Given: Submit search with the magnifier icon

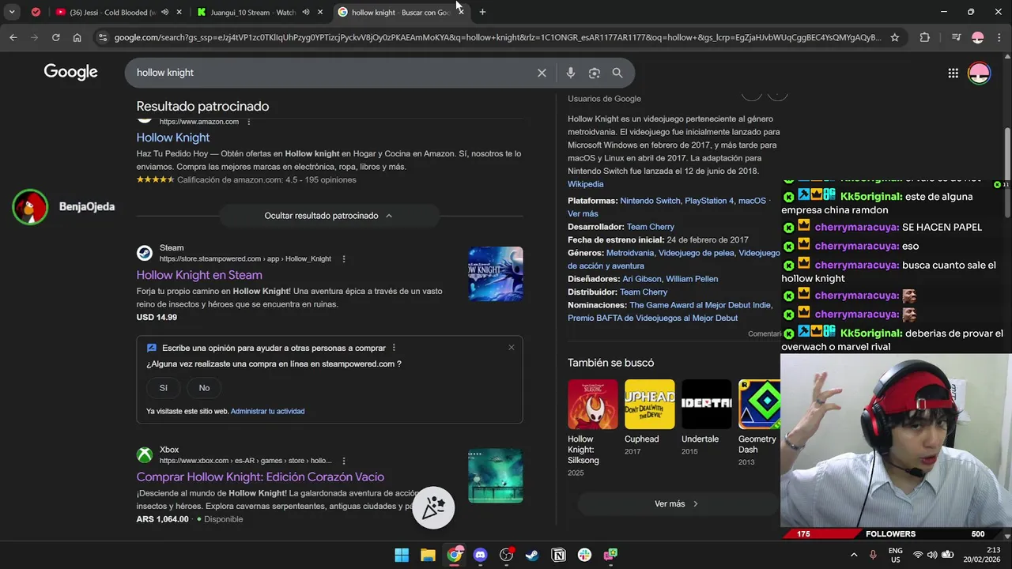Looking at the screenshot, I should (617, 73).
